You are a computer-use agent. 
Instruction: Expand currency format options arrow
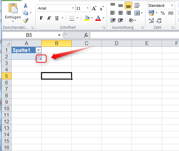pyautogui.click(x=156, y=13)
